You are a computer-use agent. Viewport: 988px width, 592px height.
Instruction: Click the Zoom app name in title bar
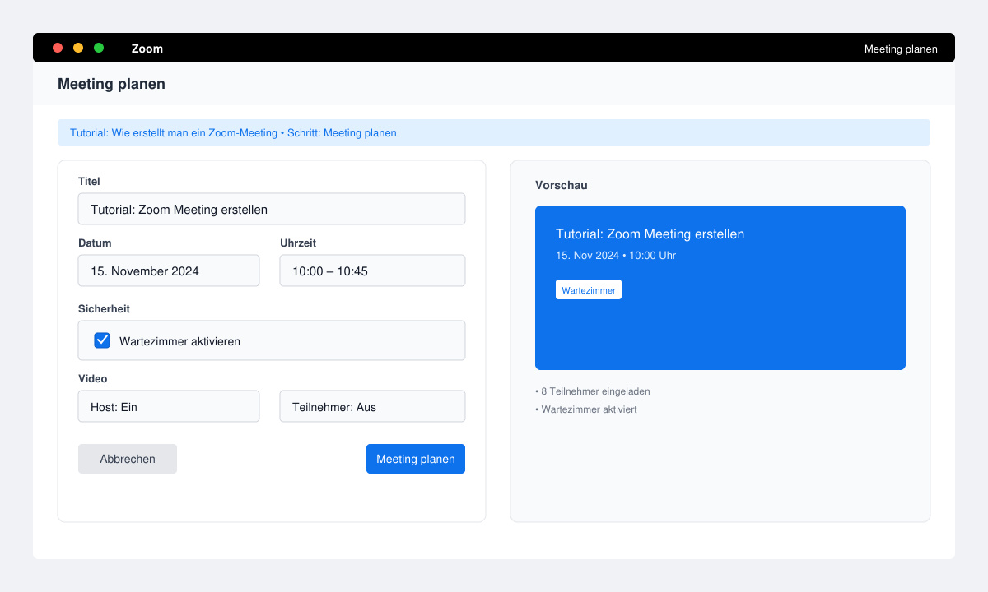pyautogui.click(x=147, y=49)
